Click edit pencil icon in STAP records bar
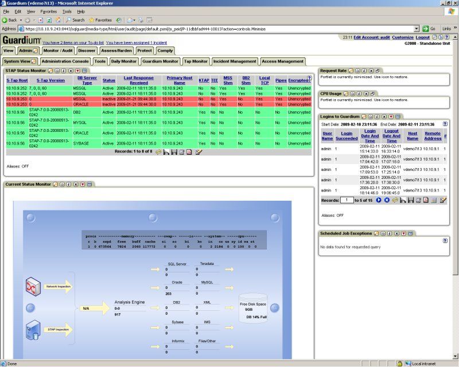This screenshot has width=459, height=367. (x=199, y=152)
